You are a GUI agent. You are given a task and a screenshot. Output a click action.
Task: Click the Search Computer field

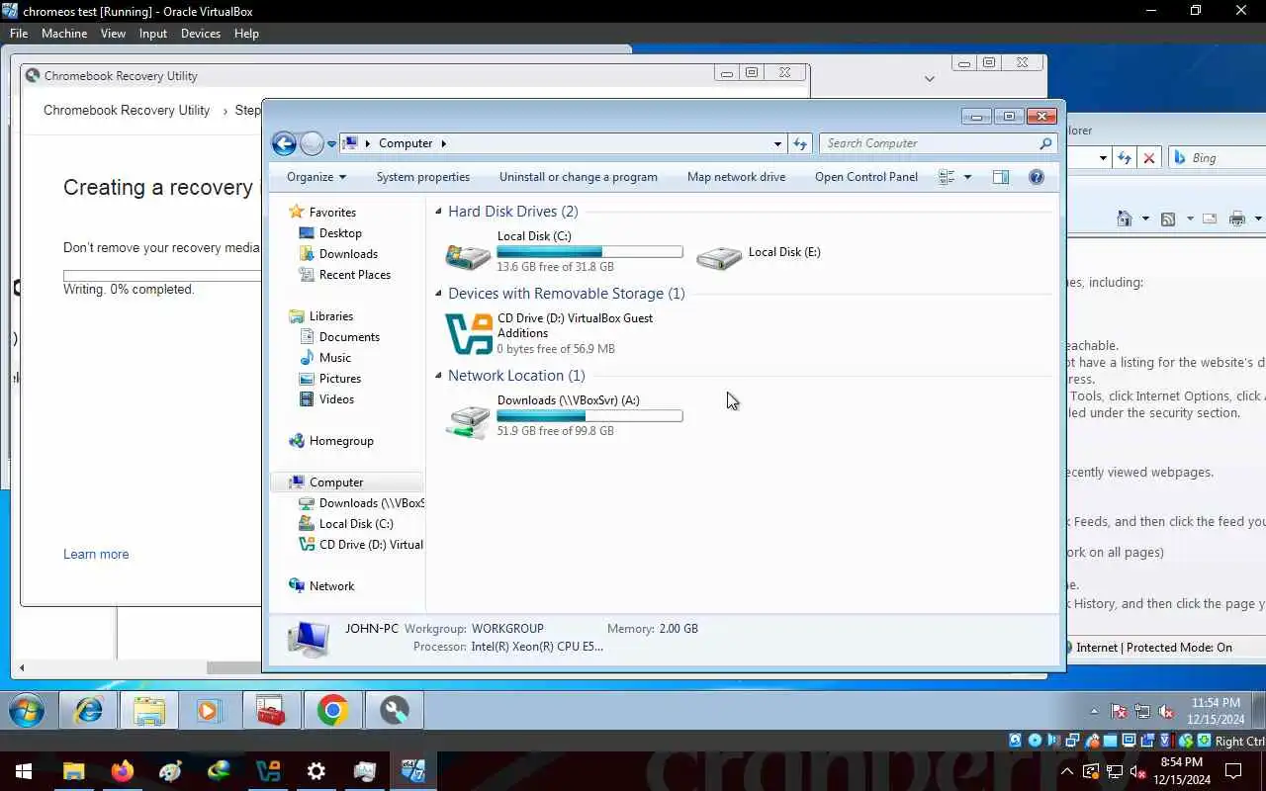930,143
